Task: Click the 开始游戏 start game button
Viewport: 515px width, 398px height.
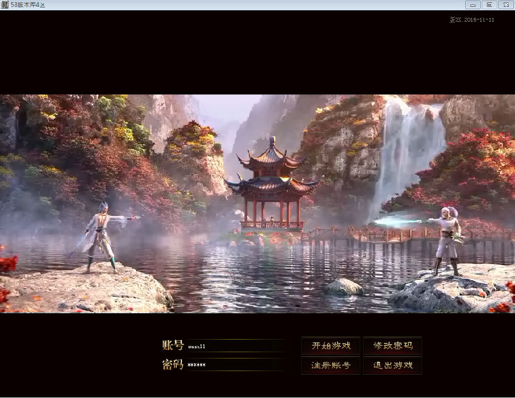Action: tap(331, 346)
